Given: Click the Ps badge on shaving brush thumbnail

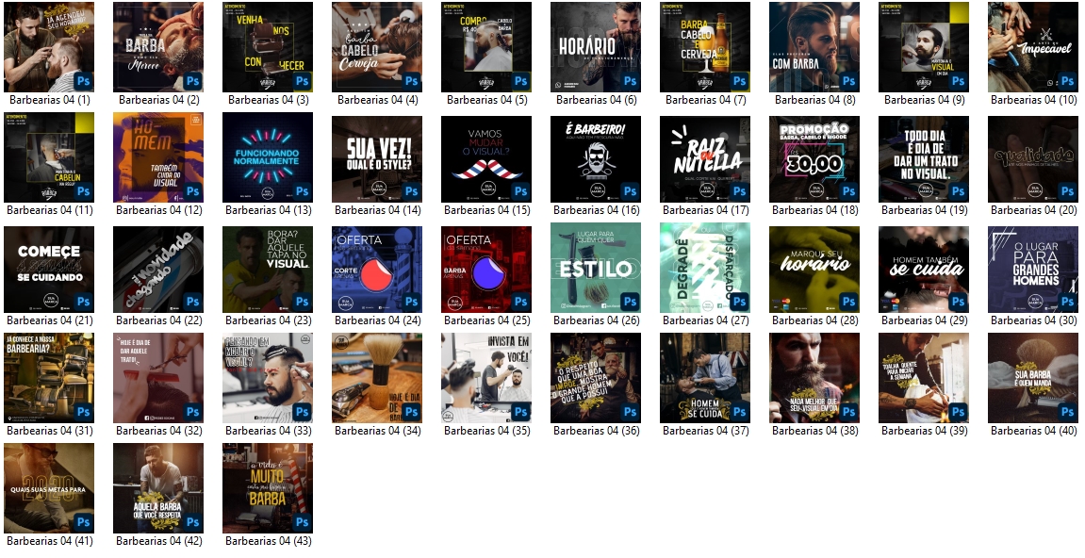Looking at the screenshot, I should (411, 412).
